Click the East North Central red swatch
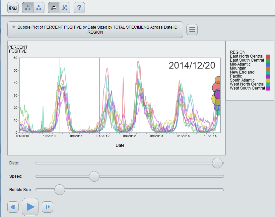The image size is (275, 217). point(268,57)
